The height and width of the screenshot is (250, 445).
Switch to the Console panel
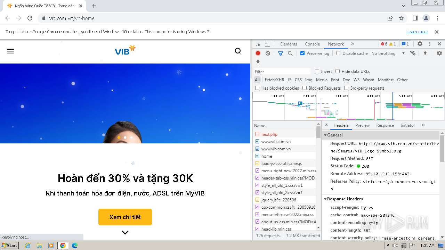coord(312,44)
